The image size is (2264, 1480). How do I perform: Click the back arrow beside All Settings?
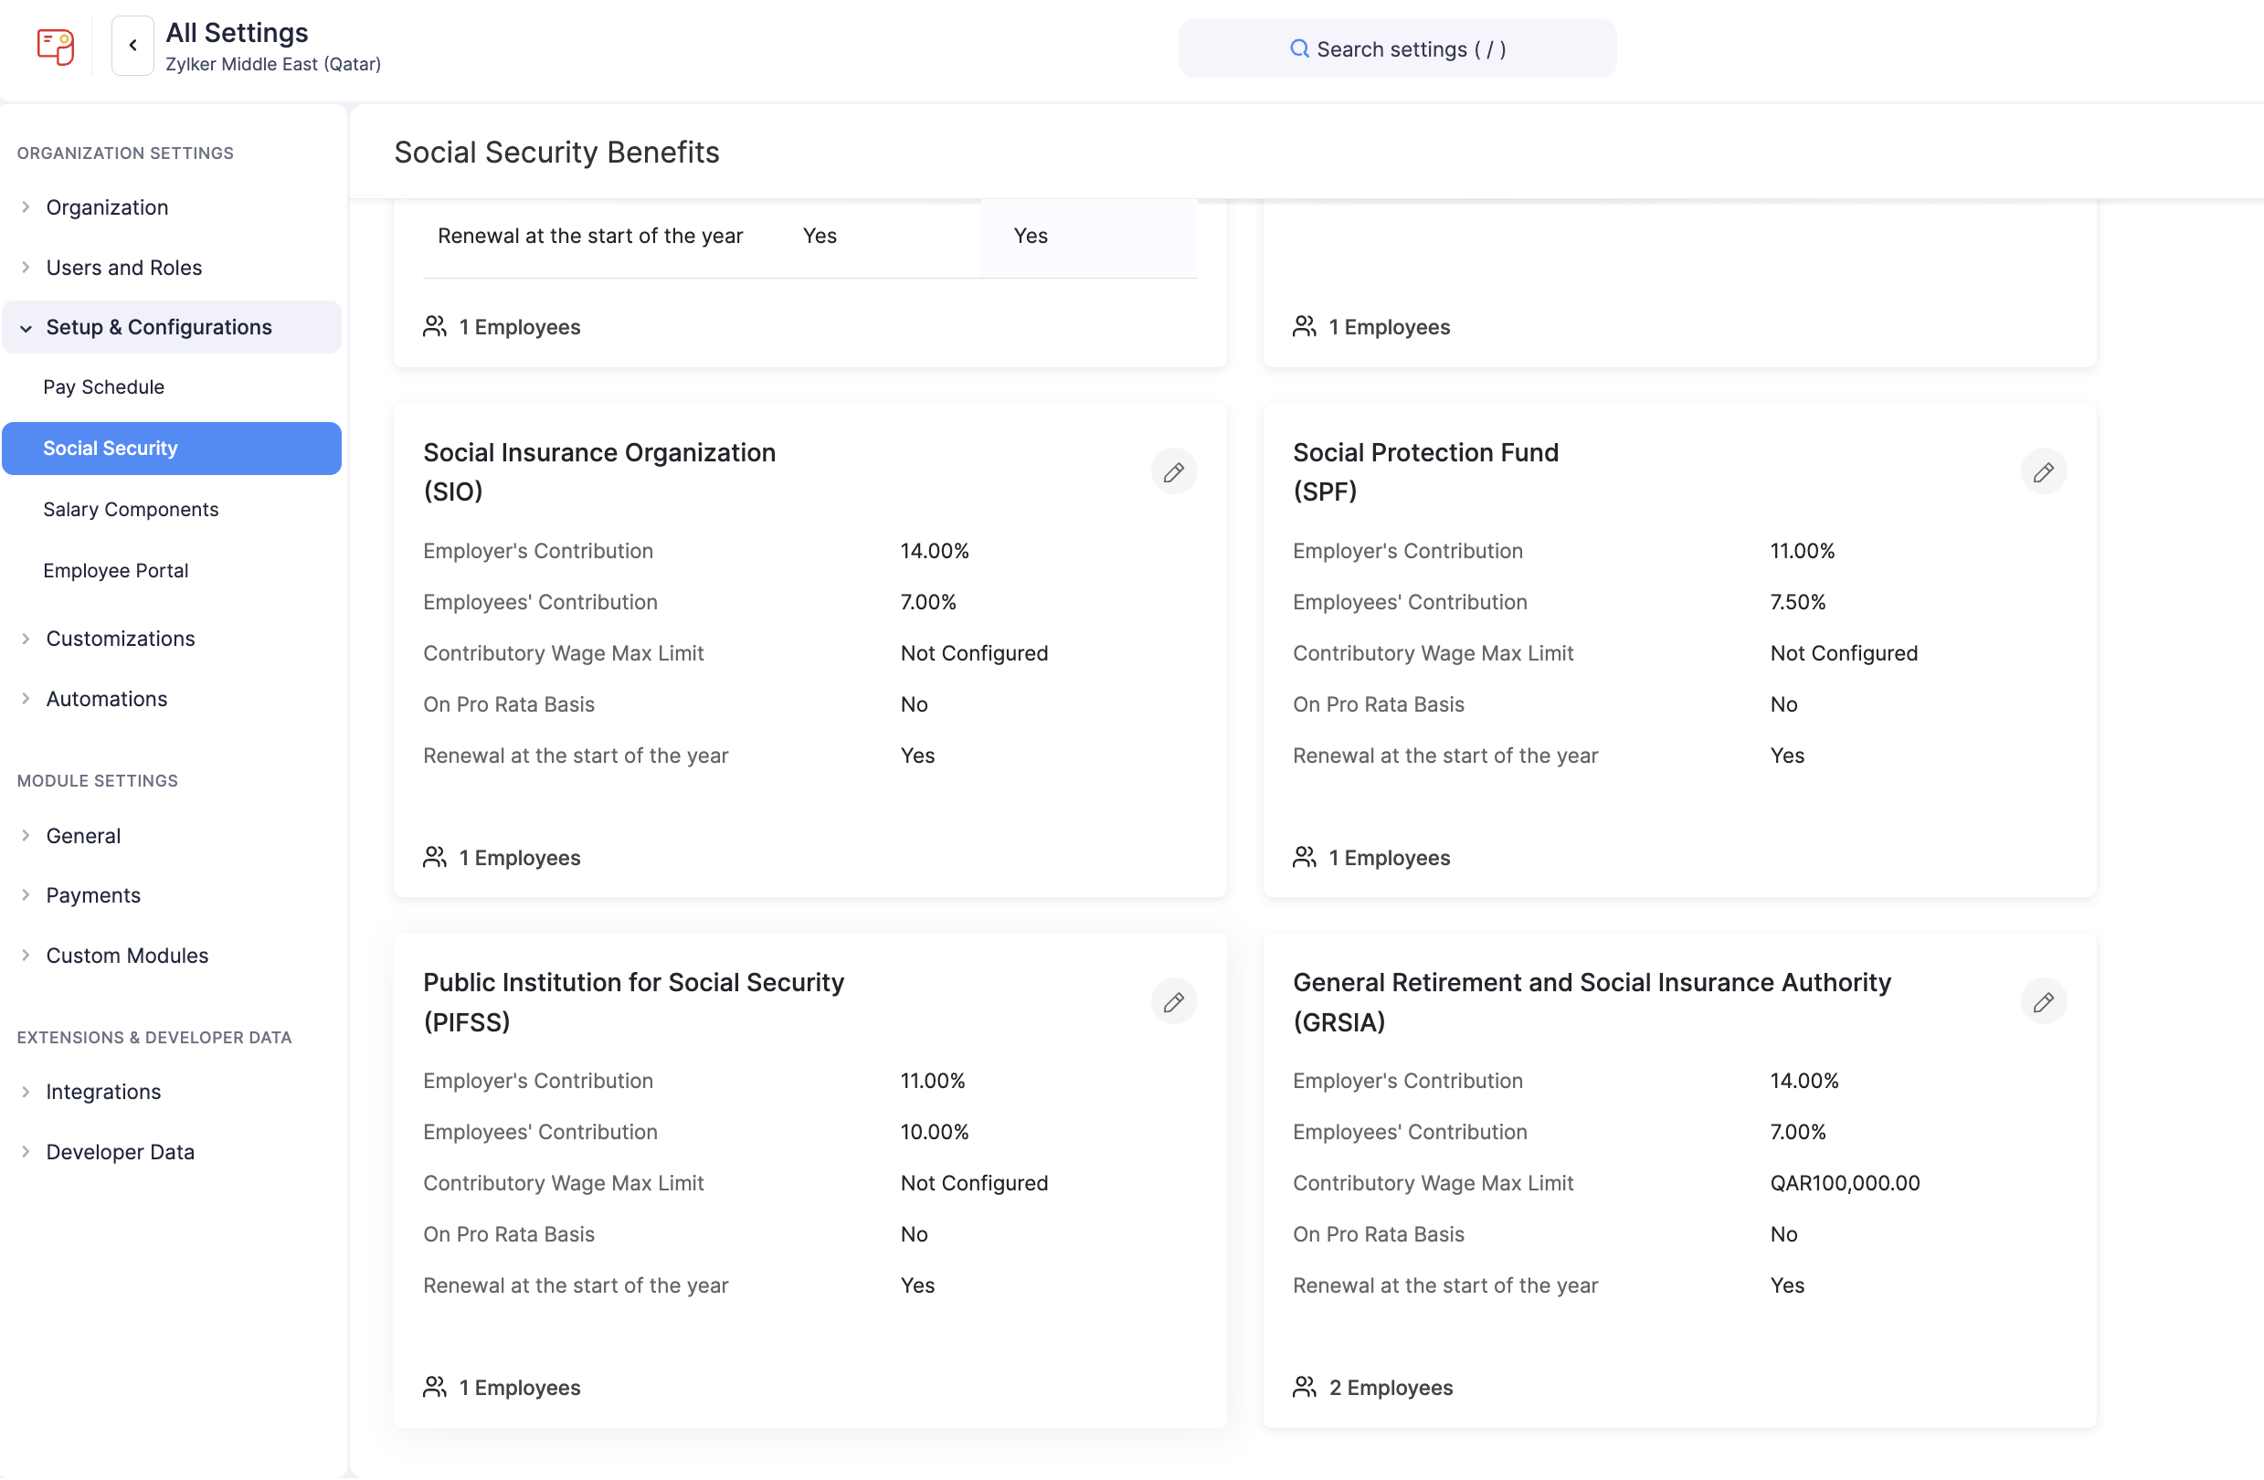click(x=132, y=45)
